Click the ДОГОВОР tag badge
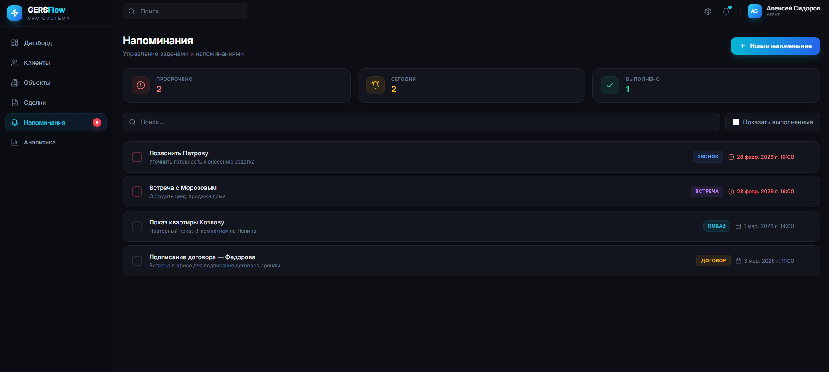Image resolution: width=829 pixels, height=372 pixels. (x=713, y=260)
